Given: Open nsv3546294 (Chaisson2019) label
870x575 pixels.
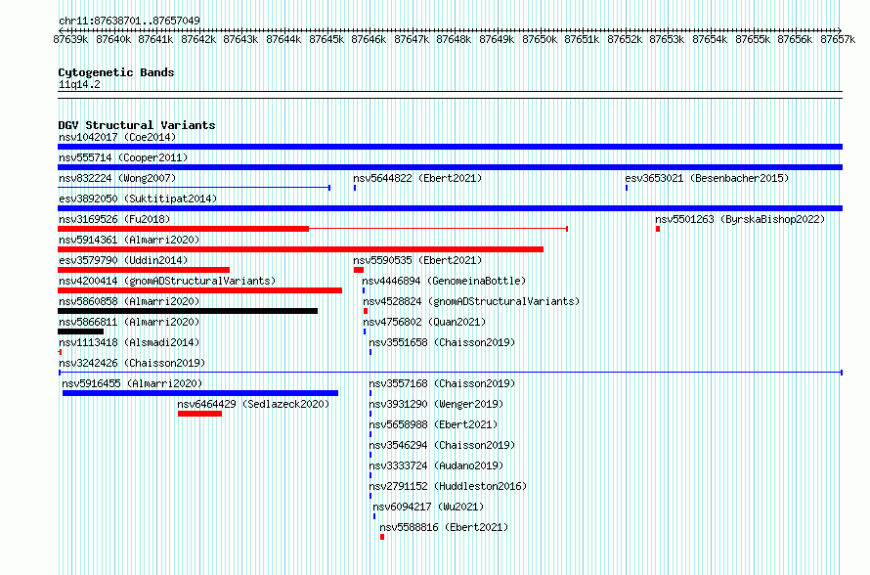Looking at the screenshot, I should [442, 445].
